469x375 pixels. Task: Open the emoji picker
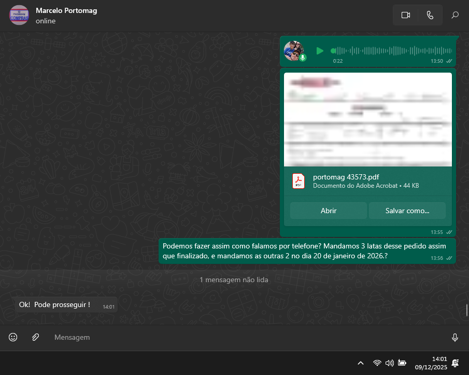[13, 337]
